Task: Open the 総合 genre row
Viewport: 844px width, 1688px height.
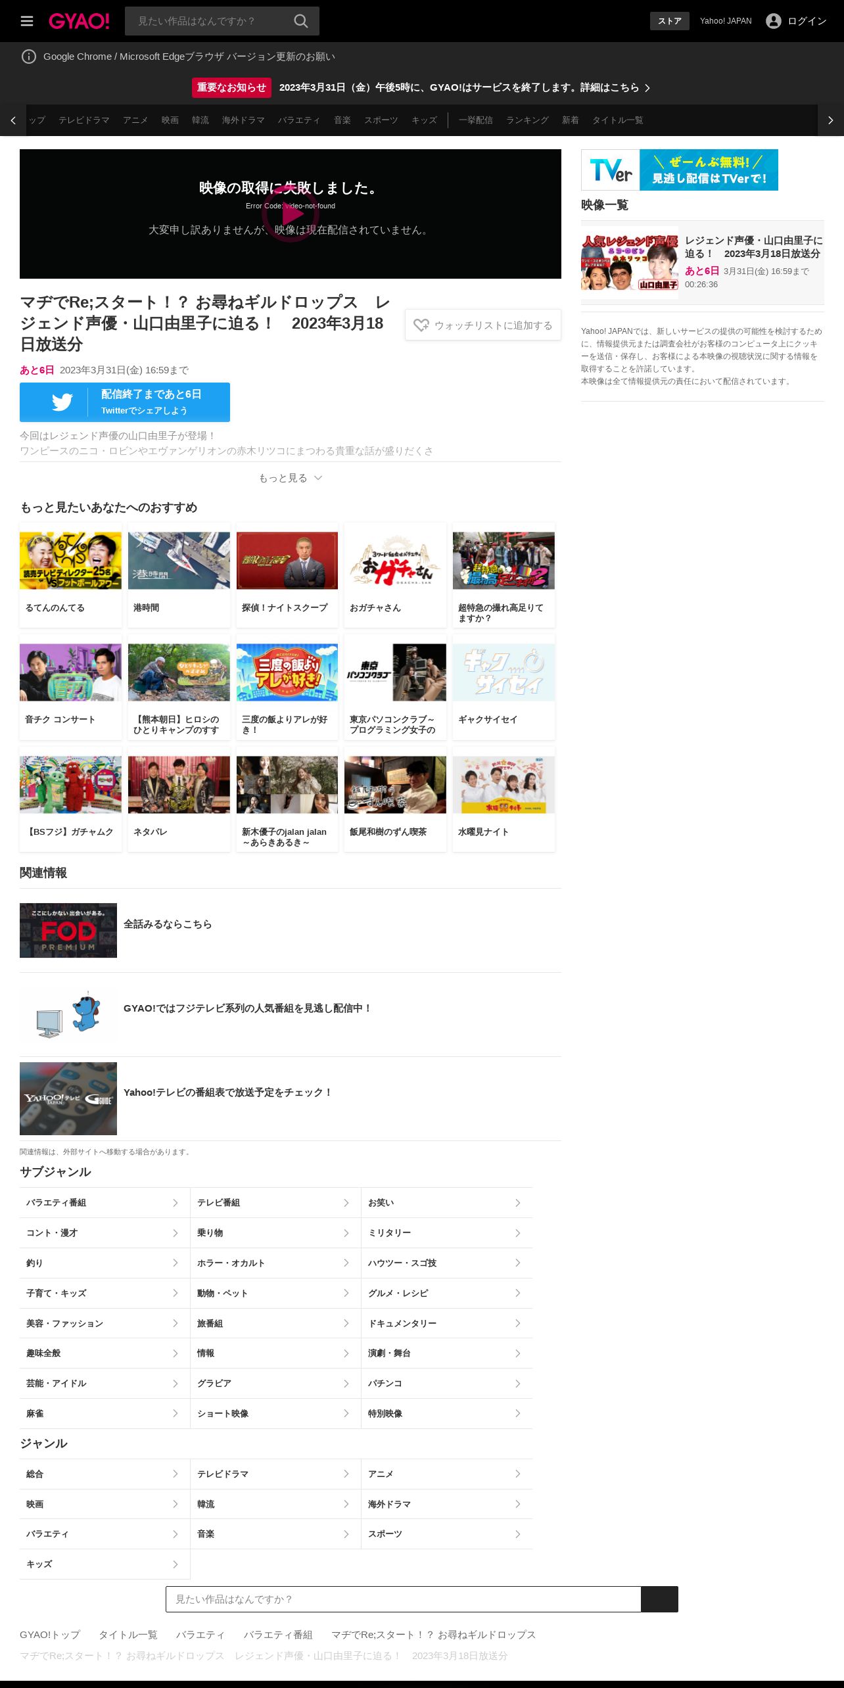Action: coord(105,1474)
